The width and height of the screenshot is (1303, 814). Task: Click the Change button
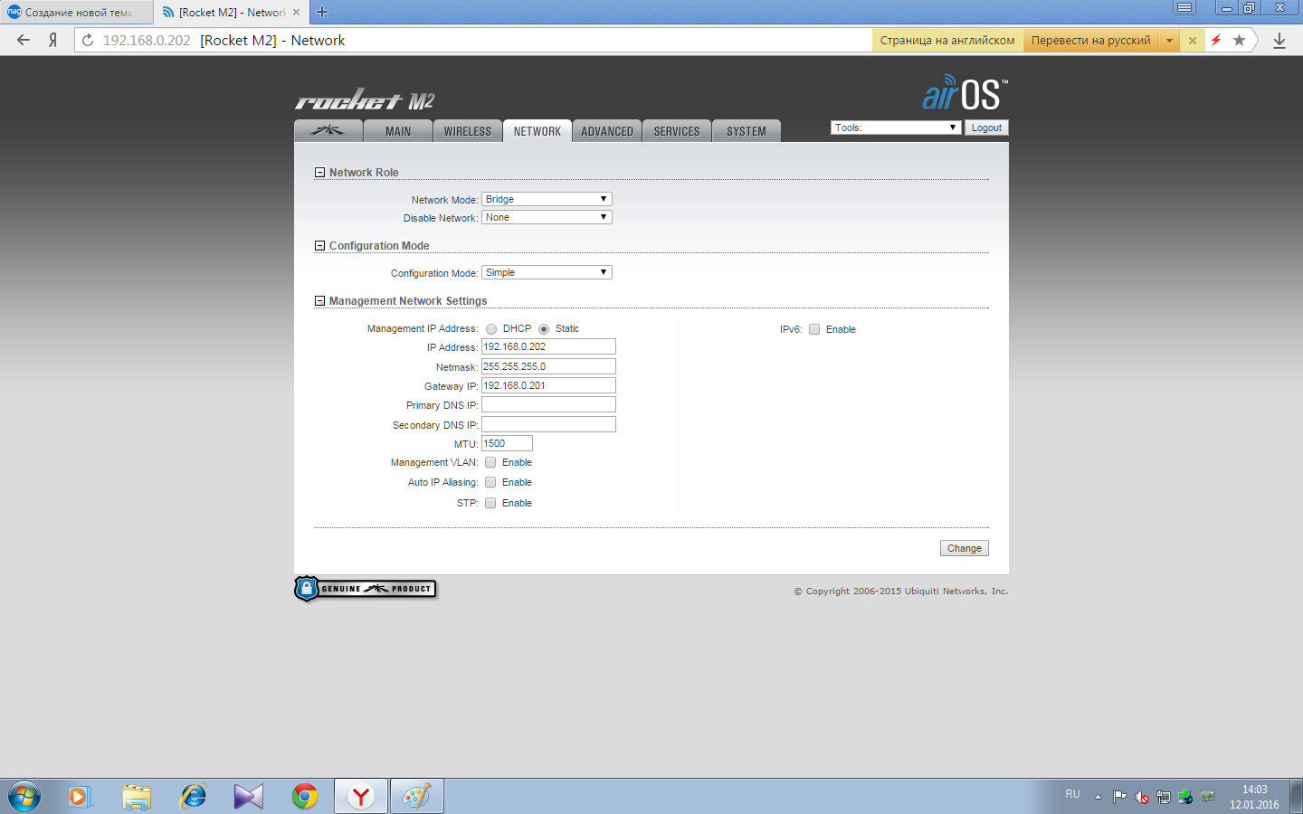pyautogui.click(x=964, y=548)
